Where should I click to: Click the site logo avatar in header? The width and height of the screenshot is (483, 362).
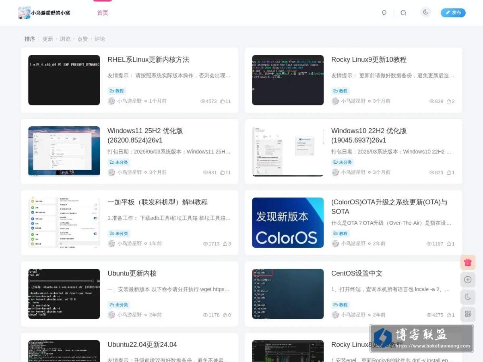tap(24, 13)
